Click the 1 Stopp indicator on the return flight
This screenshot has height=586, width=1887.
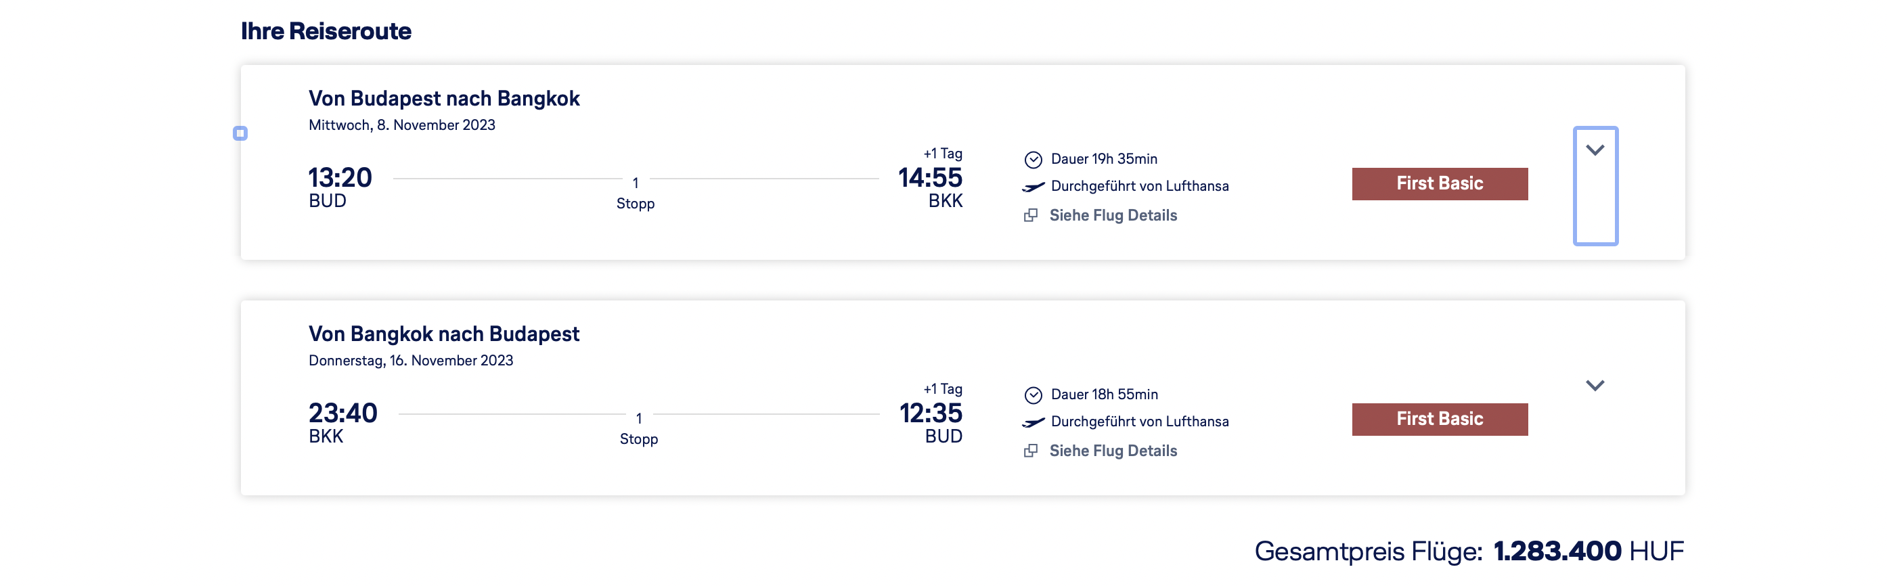(x=638, y=428)
